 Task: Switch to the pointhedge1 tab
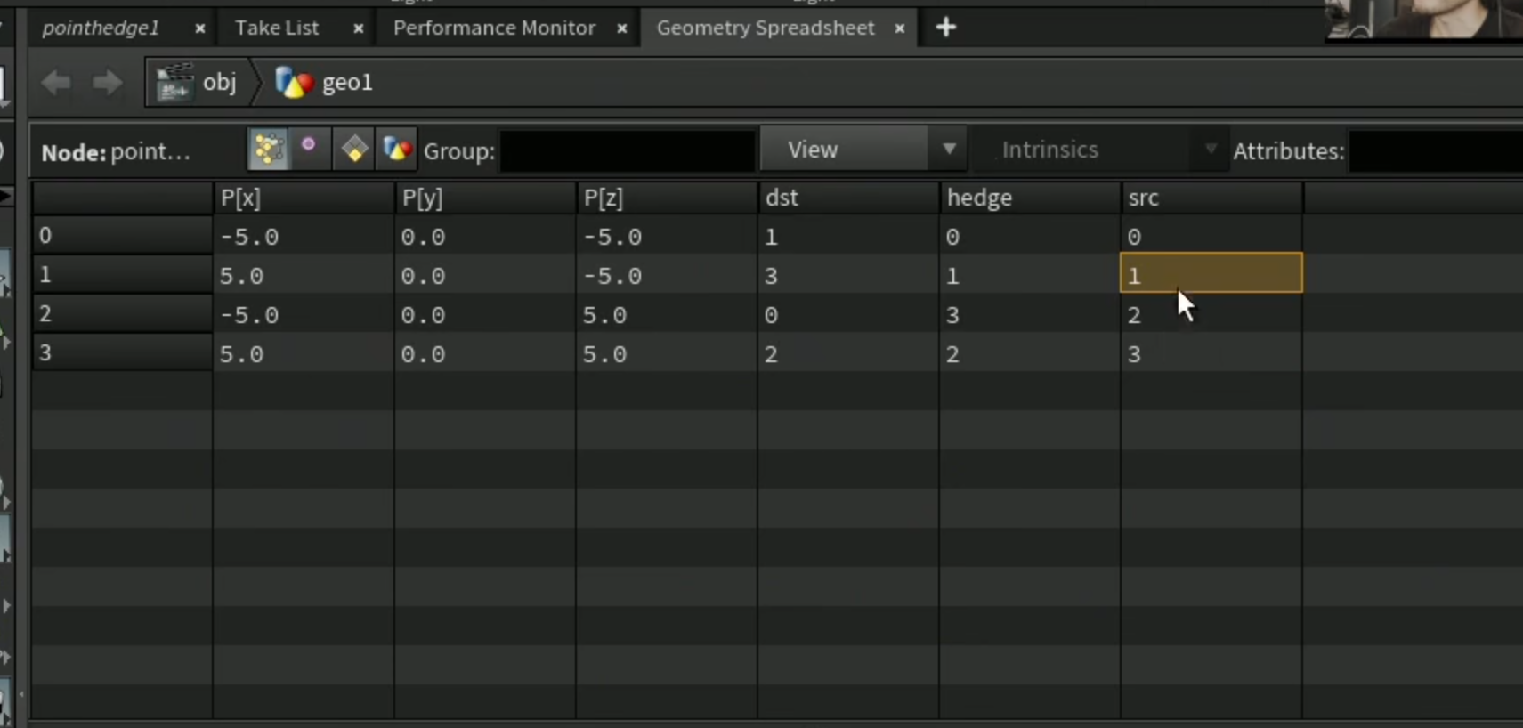click(x=101, y=28)
